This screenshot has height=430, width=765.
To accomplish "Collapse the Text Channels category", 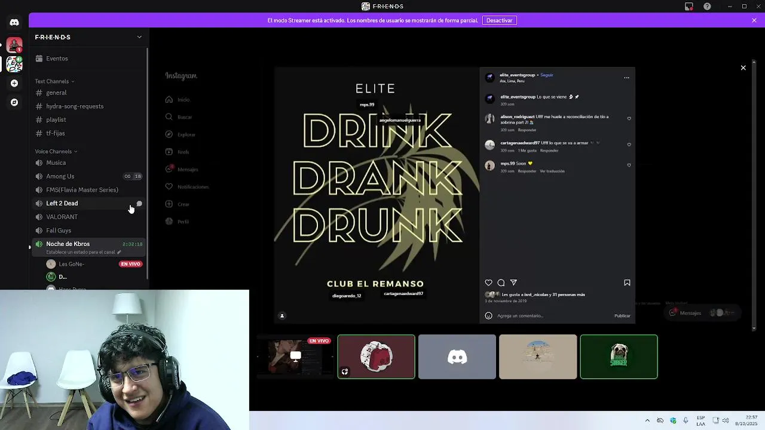I will pos(54,81).
